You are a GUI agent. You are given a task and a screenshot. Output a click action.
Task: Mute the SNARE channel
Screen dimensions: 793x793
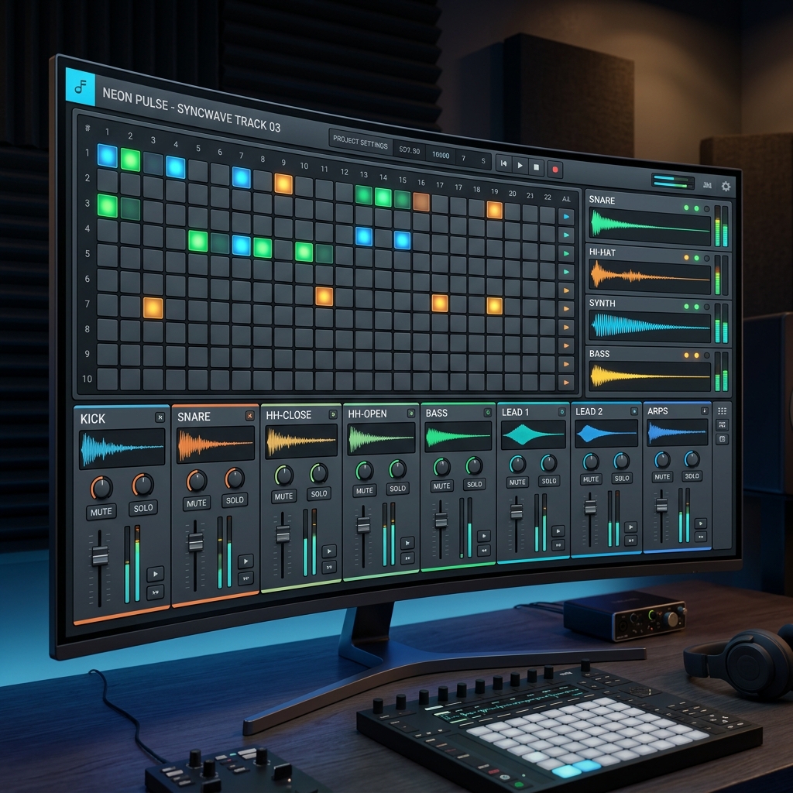196,503
